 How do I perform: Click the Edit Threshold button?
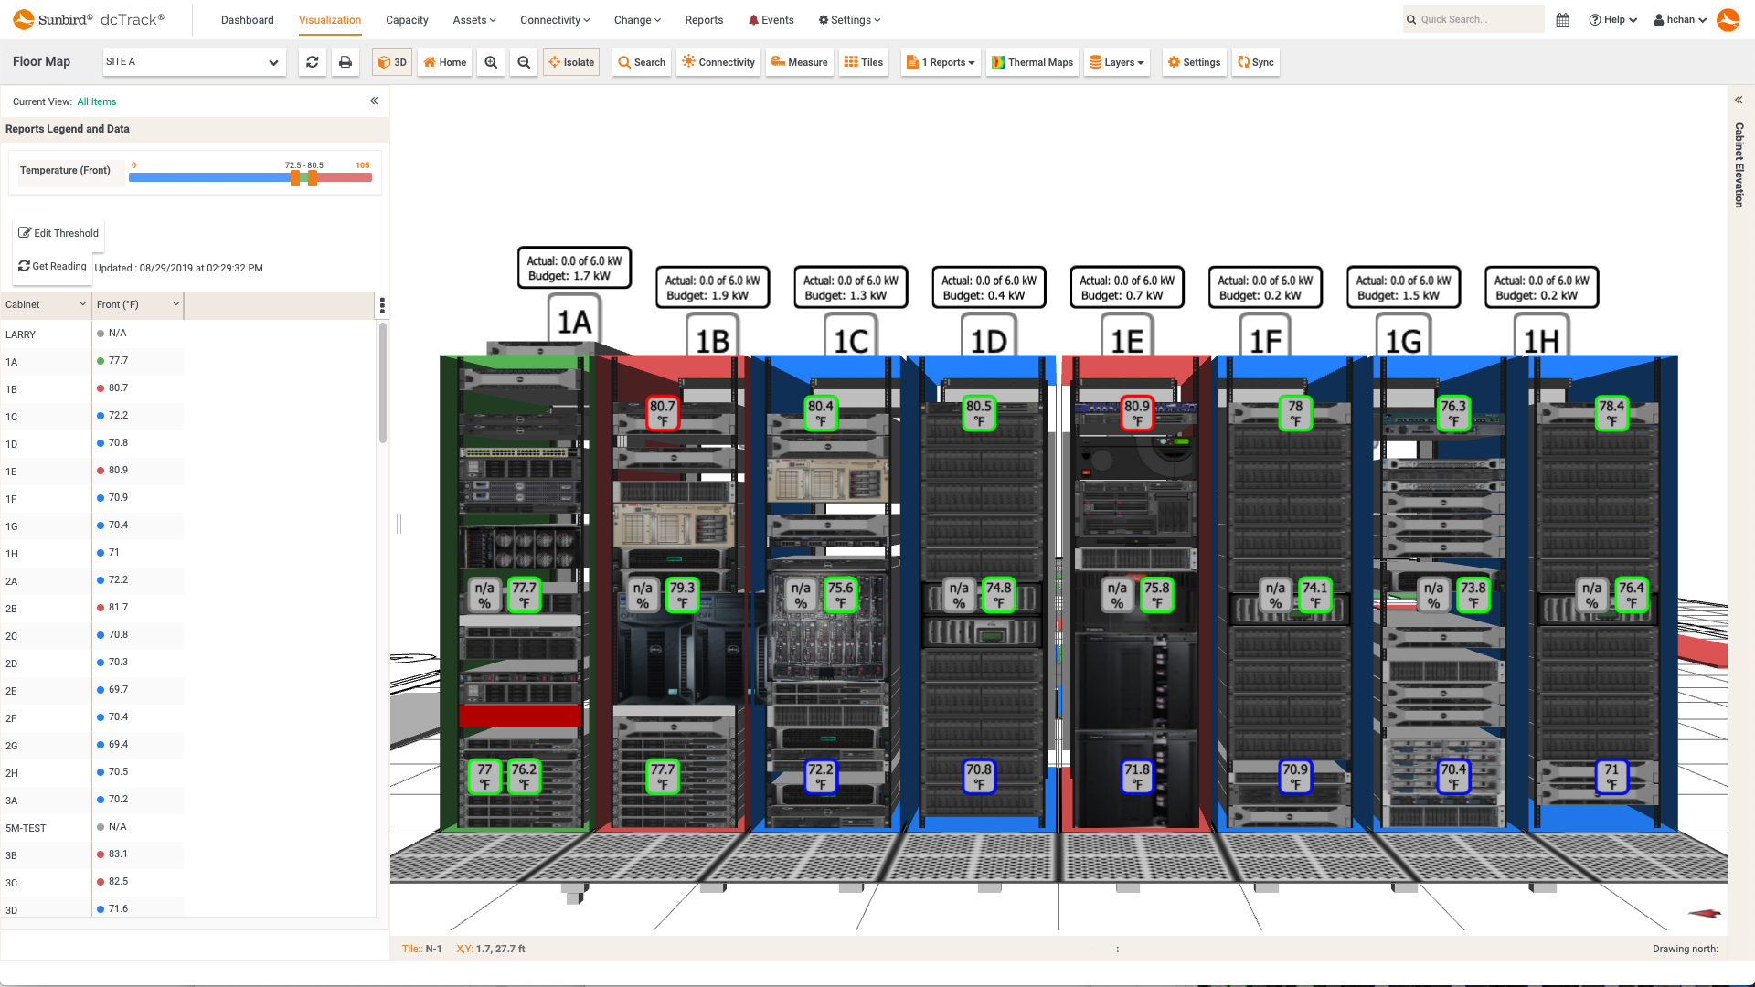coord(58,233)
